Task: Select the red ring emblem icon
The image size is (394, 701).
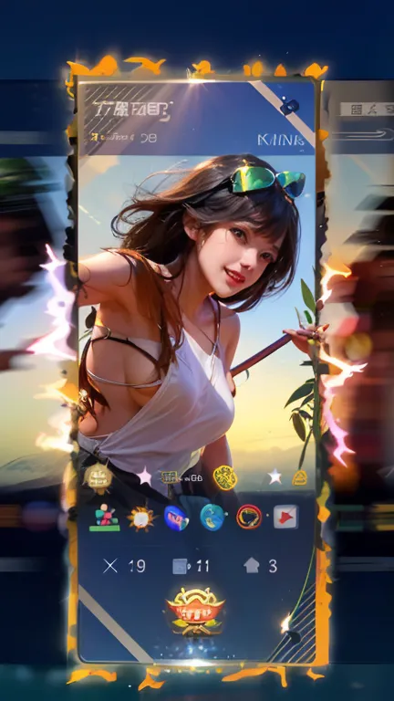Action: tap(249, 518)
